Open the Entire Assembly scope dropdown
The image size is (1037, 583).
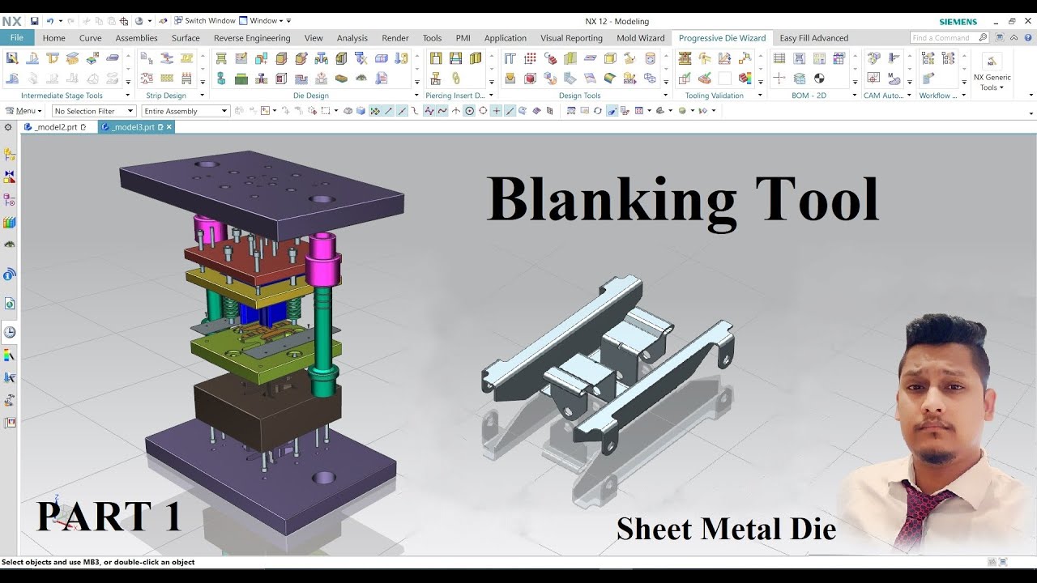(x=186, y=111)
